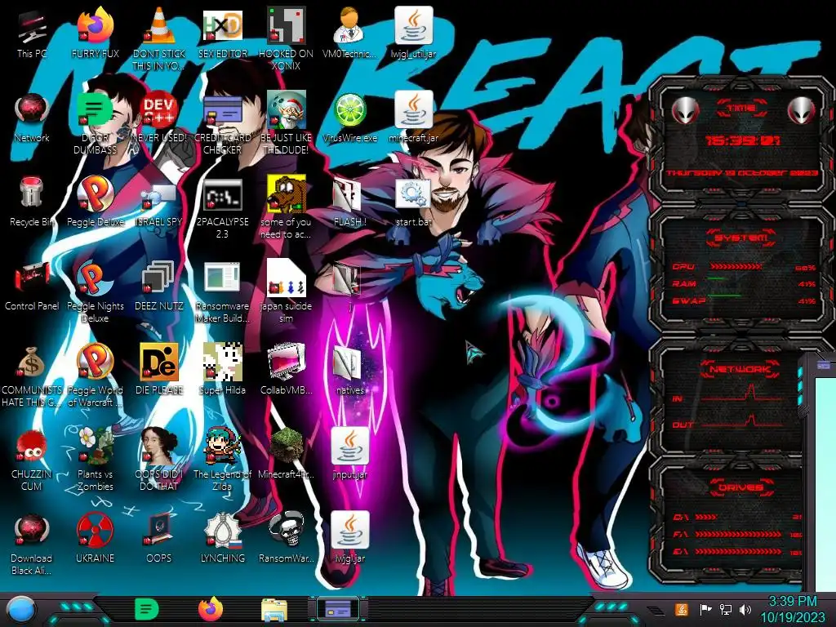Switch to the credit card app taskbar button
Viewport: 836px width, 627px height.
pyautogui.click(x=337, y=609)
